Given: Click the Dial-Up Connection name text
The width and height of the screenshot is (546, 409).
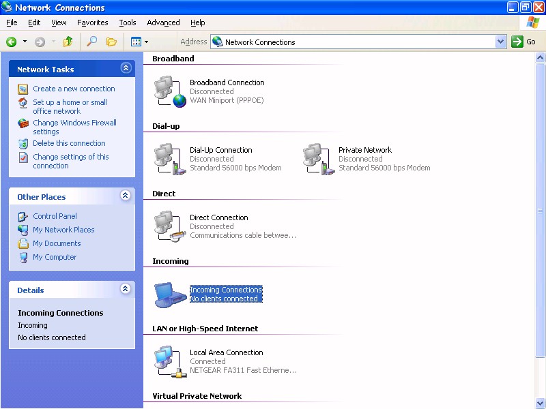Looking at the screenshot, I should click(x=220, y=150).
